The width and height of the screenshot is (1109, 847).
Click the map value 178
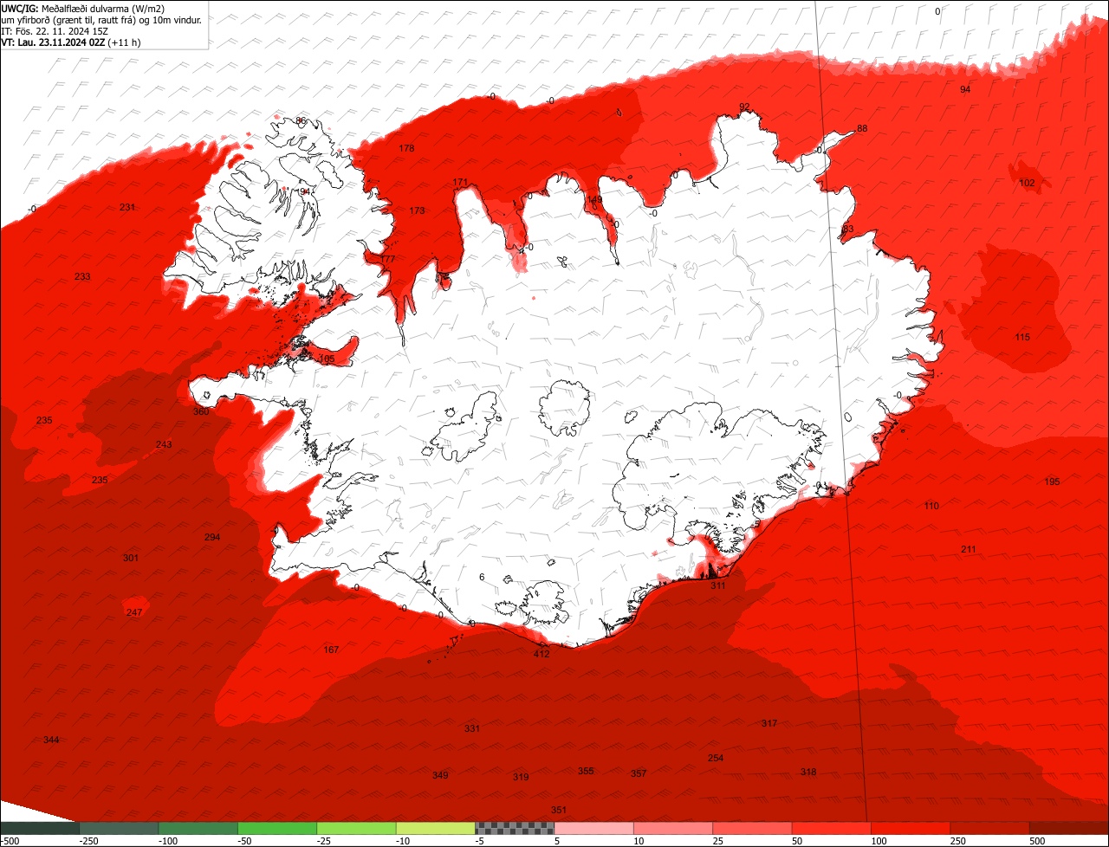click(406, 148)
